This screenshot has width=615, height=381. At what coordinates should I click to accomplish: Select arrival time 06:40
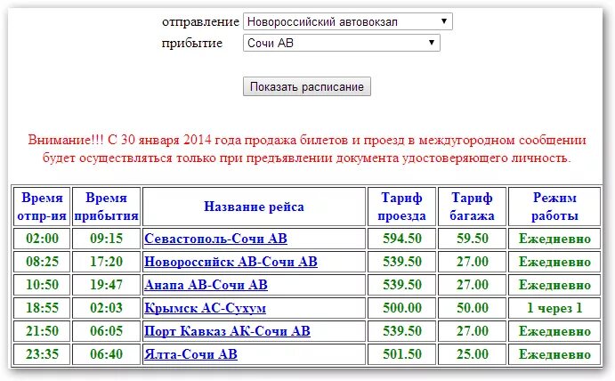tap(106, 354)
